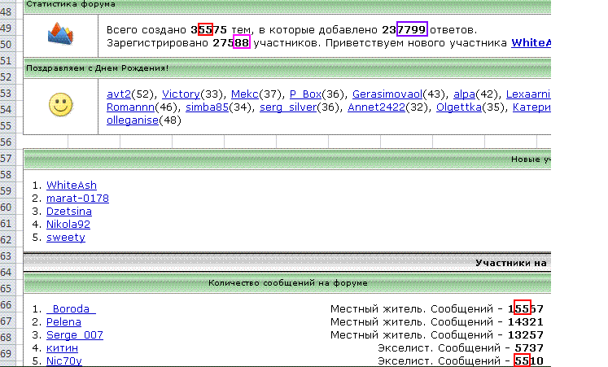Click the birthday smiley face icon
This screenshot has height=367, width=608.
[x=60, y=105]
